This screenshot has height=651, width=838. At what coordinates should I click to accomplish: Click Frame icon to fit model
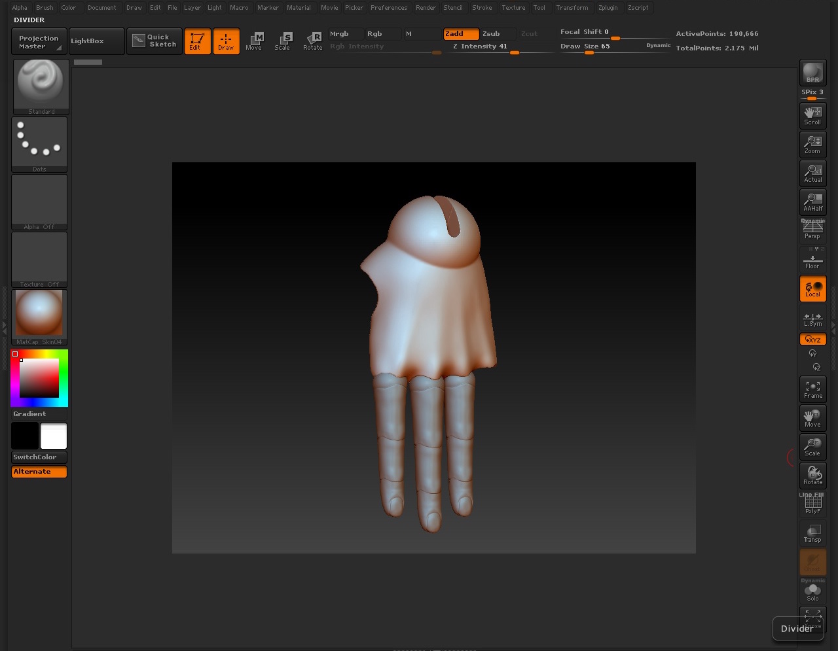pyautogui.click(x=812, y=390)
